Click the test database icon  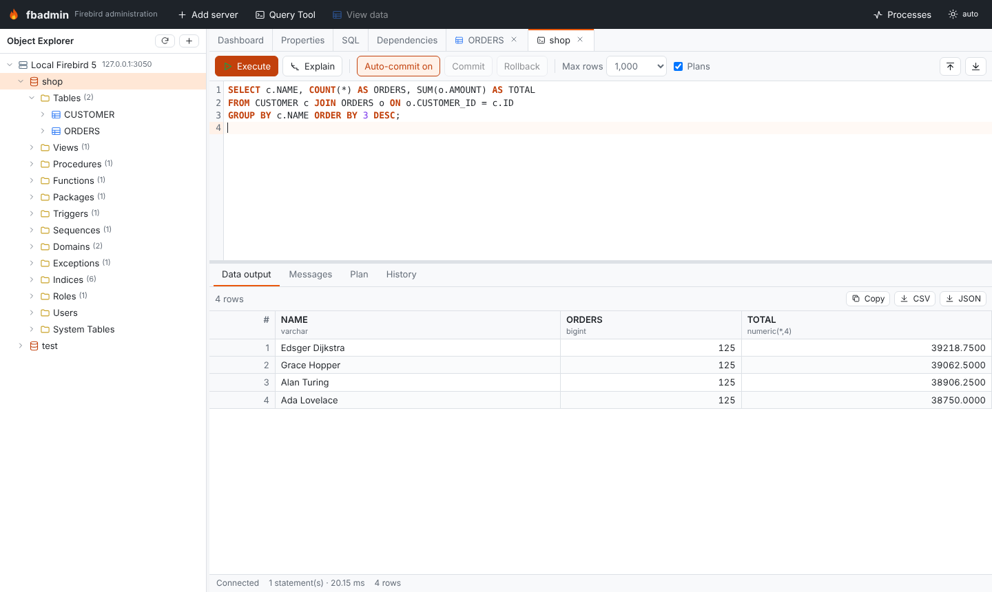pos(34,346)
